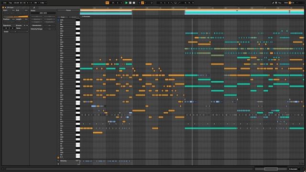Click the Set button next to End
Image resolution: width=306 pixels, height=172 pixels.
pyautogui.click(x=26, y=11)
